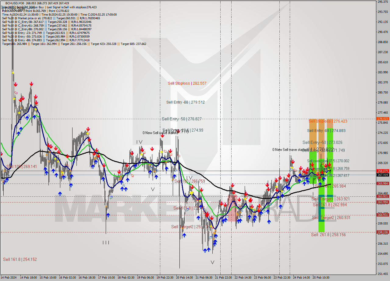Select the red 265.984 price axis tag
The image size is (390, 281).
click(x=383, y=184)
